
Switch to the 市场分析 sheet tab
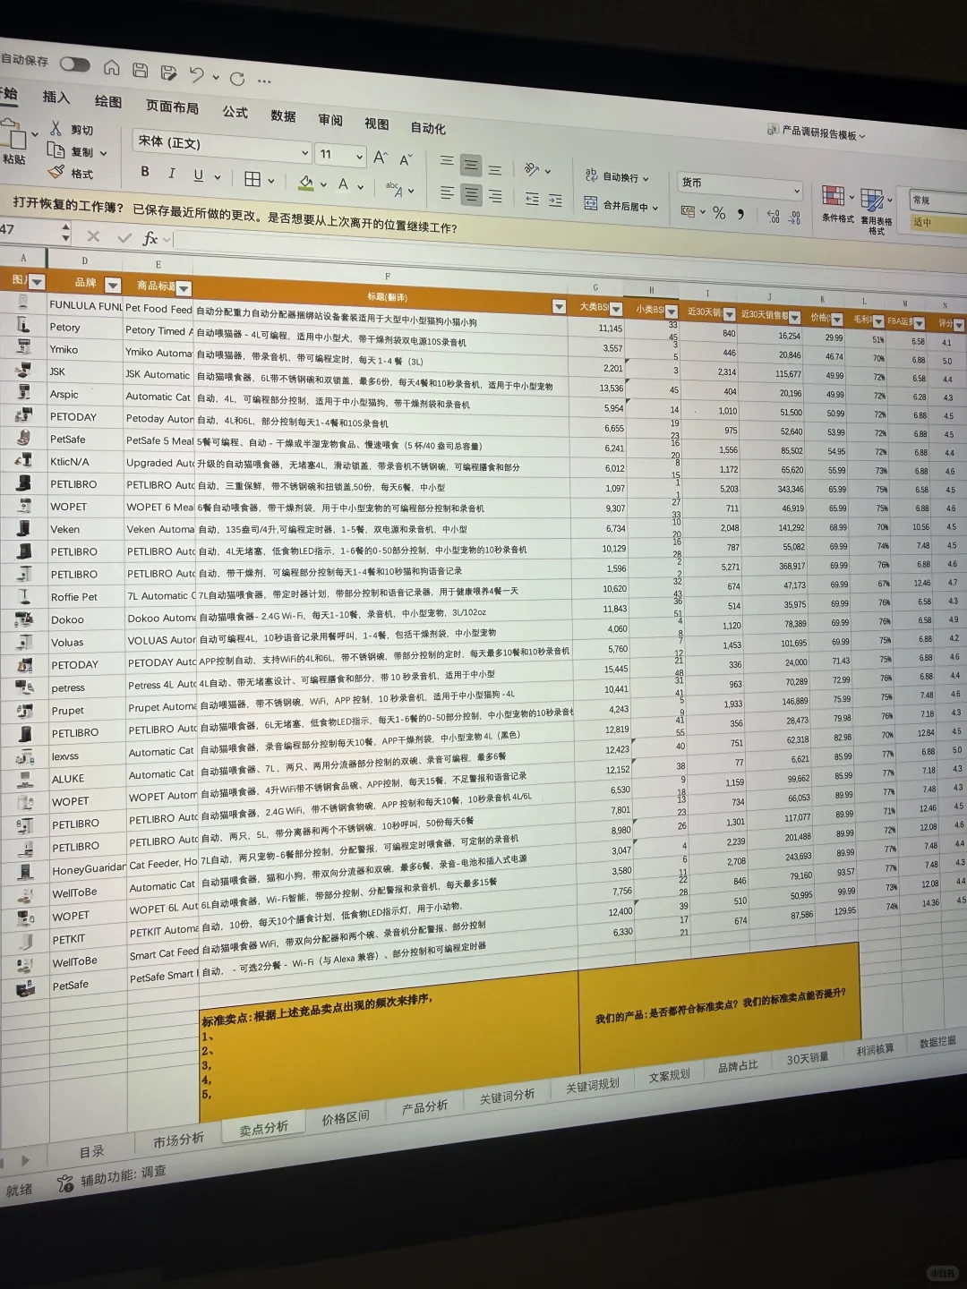coord(178,1140)
